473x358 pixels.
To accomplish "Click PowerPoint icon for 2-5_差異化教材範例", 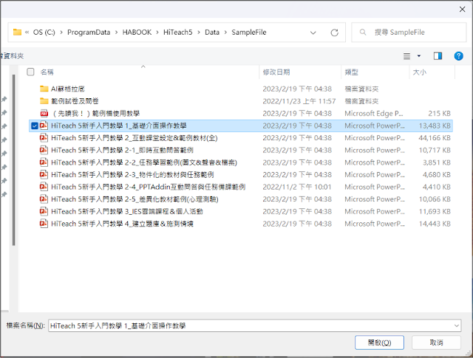I will click(44, 199).
